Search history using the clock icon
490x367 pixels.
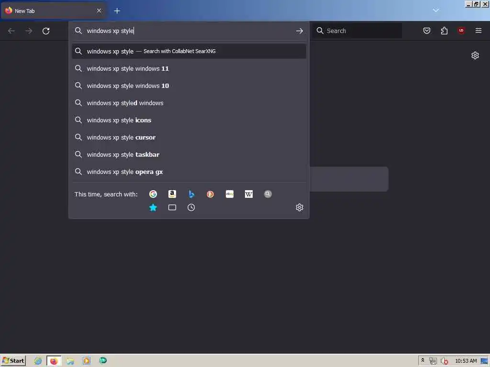[x=191, y=207]
